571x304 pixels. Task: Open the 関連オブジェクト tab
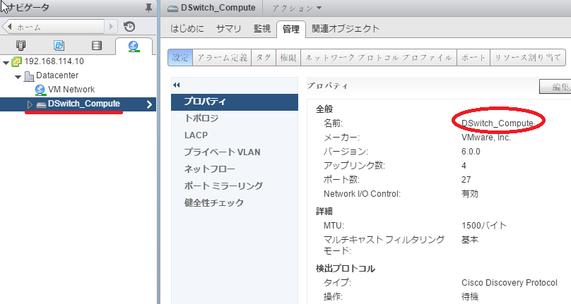point(346,29)
